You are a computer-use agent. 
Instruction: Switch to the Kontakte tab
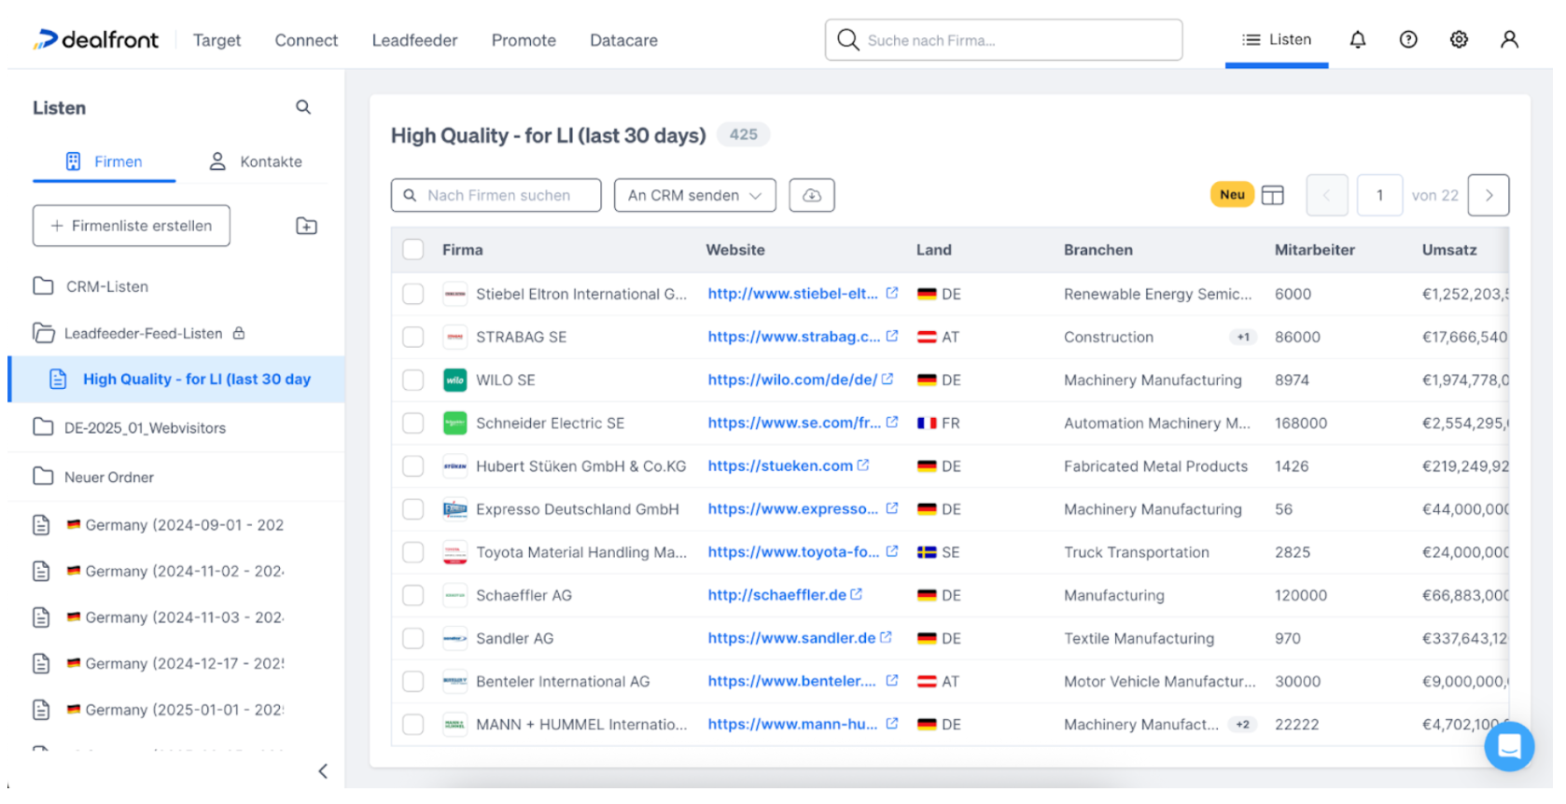(256, 161)
